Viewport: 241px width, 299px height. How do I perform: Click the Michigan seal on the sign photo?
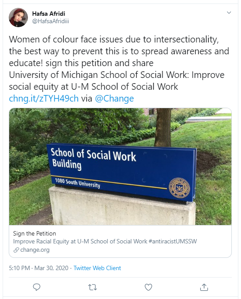[x=179, y=188]
